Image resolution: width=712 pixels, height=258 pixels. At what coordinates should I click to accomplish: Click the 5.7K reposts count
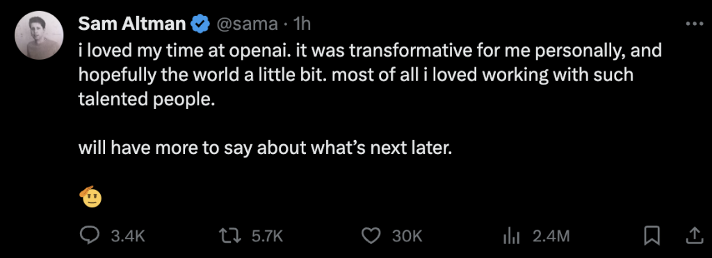point(267,236)
